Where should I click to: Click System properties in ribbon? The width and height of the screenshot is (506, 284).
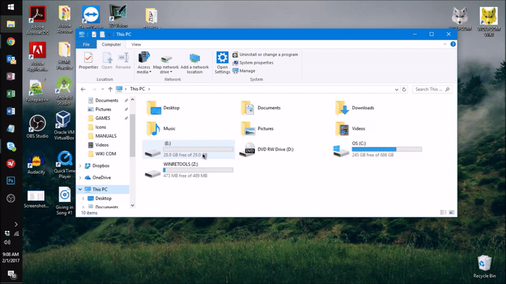pyautogui.click(x=256, y=62)
